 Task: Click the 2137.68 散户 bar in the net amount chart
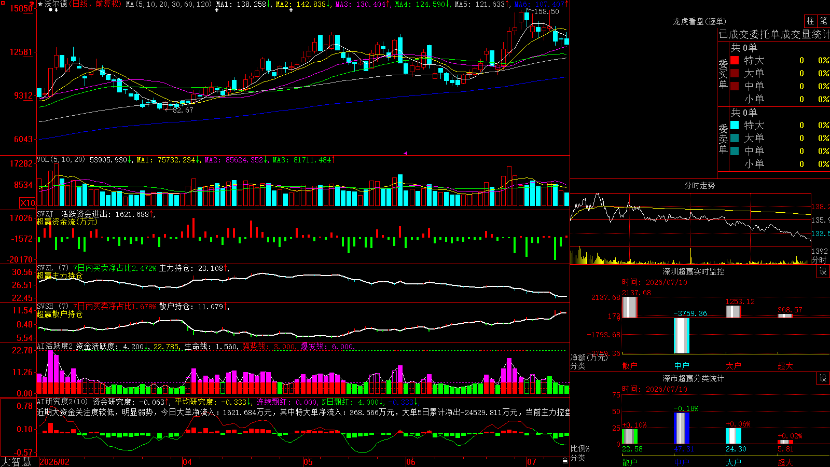pos(630,307)
